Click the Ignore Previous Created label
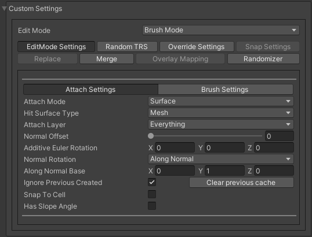The width and height of the screenshot is (312, 237). click(63, 183)
